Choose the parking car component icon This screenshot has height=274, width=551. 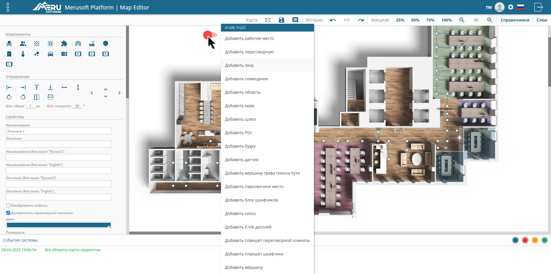click(51, 54)
